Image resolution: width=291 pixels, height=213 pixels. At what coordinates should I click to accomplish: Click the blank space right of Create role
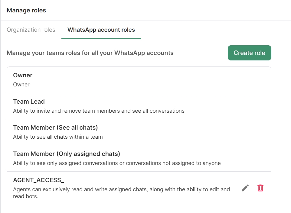tap(281, 53)
